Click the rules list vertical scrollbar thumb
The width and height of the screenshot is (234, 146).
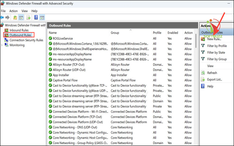(196, 41)
